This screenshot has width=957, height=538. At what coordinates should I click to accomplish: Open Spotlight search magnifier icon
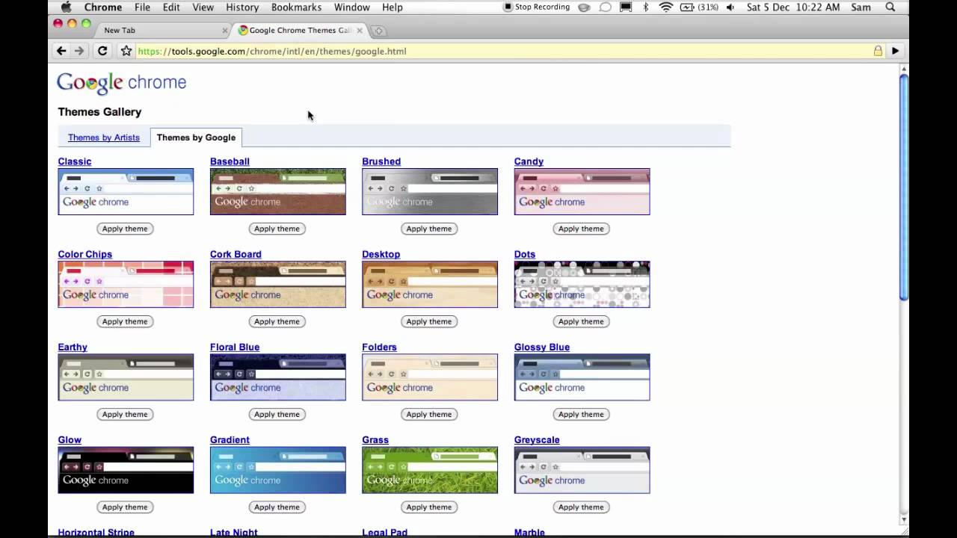[x=890, y=7]
